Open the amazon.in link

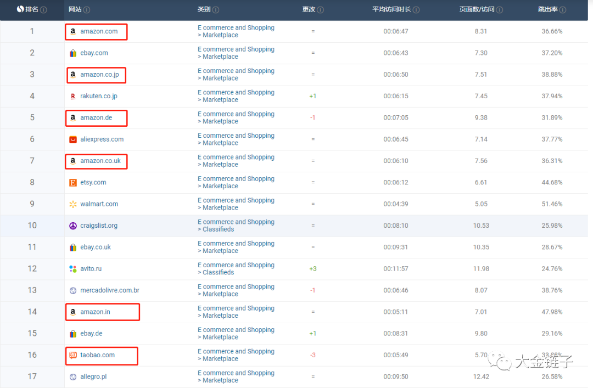[x=95, y=312]
